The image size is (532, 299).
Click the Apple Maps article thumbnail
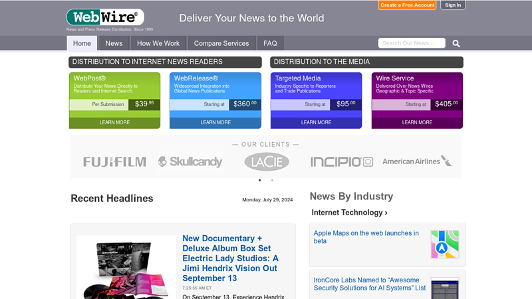pos(445,244)
